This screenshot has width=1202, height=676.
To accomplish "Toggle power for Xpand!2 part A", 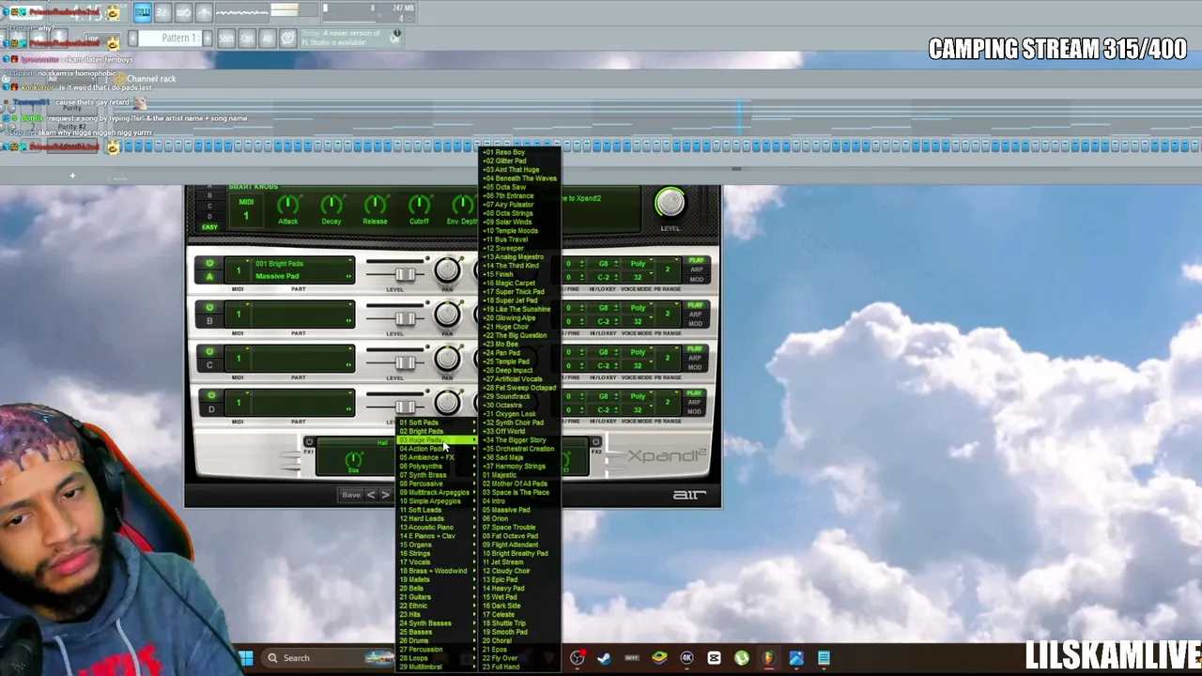I will tap(209, 264).
